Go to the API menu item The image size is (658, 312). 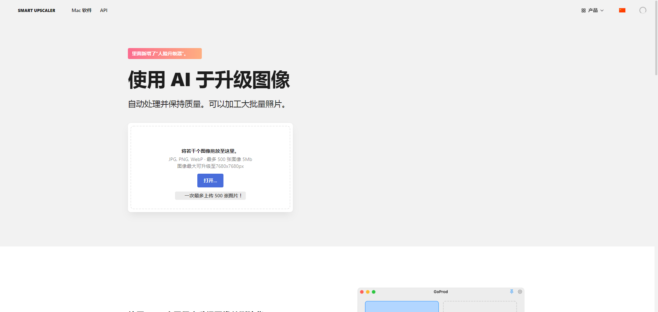103,10
